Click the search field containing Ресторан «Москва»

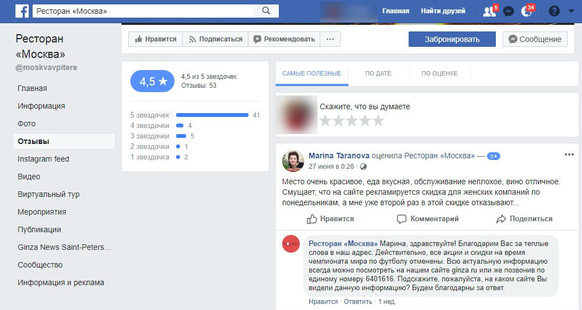143,11
